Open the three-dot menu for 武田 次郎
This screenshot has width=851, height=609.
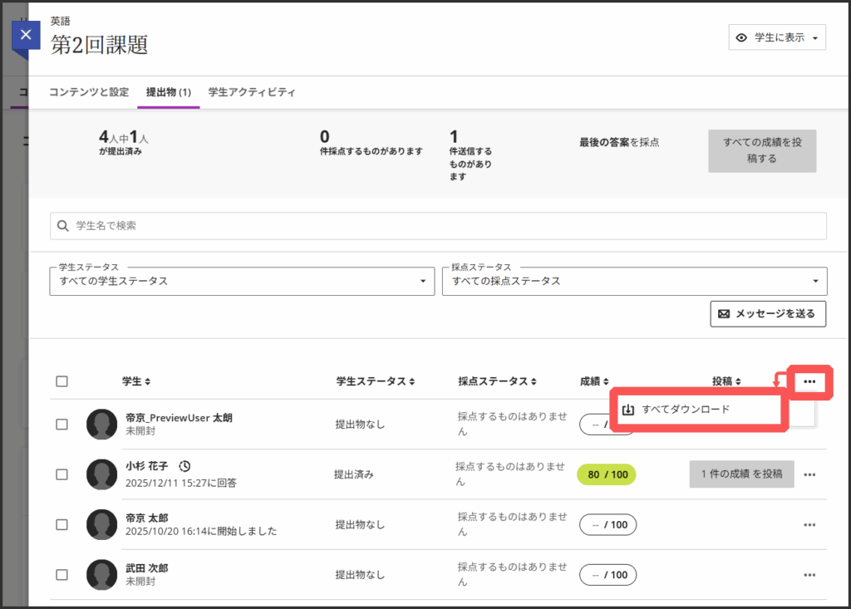click(x=809, y=574)
